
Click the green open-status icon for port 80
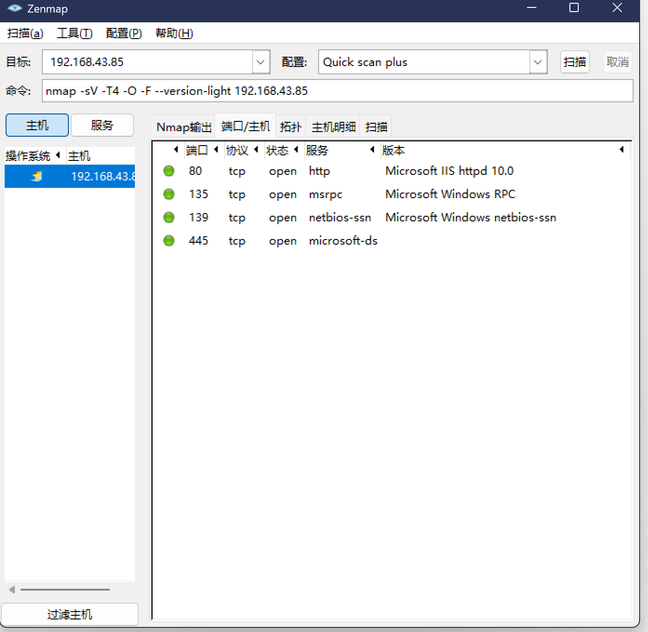[x=169, y=171]
